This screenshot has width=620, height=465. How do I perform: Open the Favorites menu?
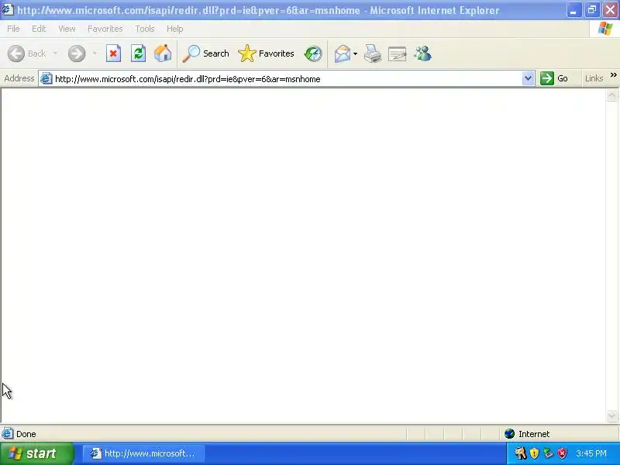pyautogui.click(x=105, y=29)
